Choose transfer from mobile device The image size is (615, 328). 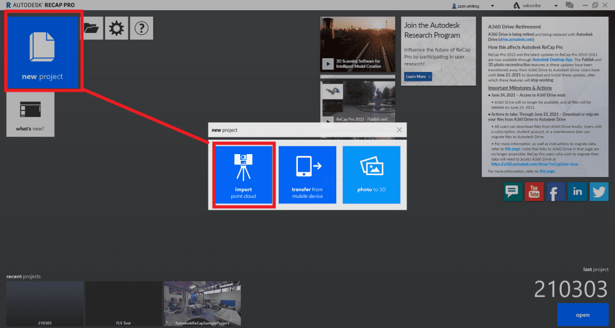[307, 174]
